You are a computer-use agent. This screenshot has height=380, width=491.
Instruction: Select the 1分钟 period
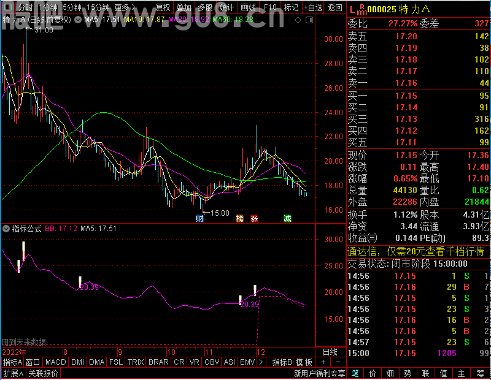click(48, 7)
